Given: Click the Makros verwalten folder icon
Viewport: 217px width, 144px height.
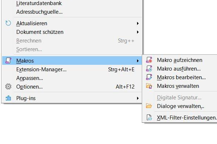Looking at the screenshot, I should [x=149, y=86].
